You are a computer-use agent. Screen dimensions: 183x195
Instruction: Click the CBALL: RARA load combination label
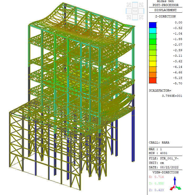click(x=159, y=143)
